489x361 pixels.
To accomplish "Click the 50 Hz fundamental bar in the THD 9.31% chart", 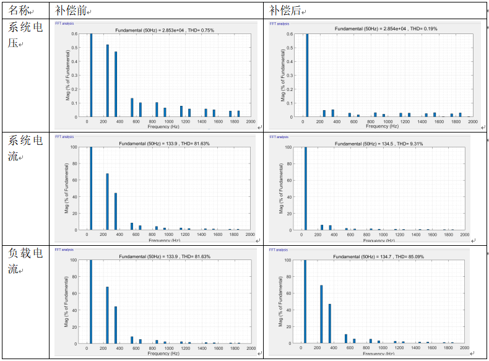I will [306, 188].
